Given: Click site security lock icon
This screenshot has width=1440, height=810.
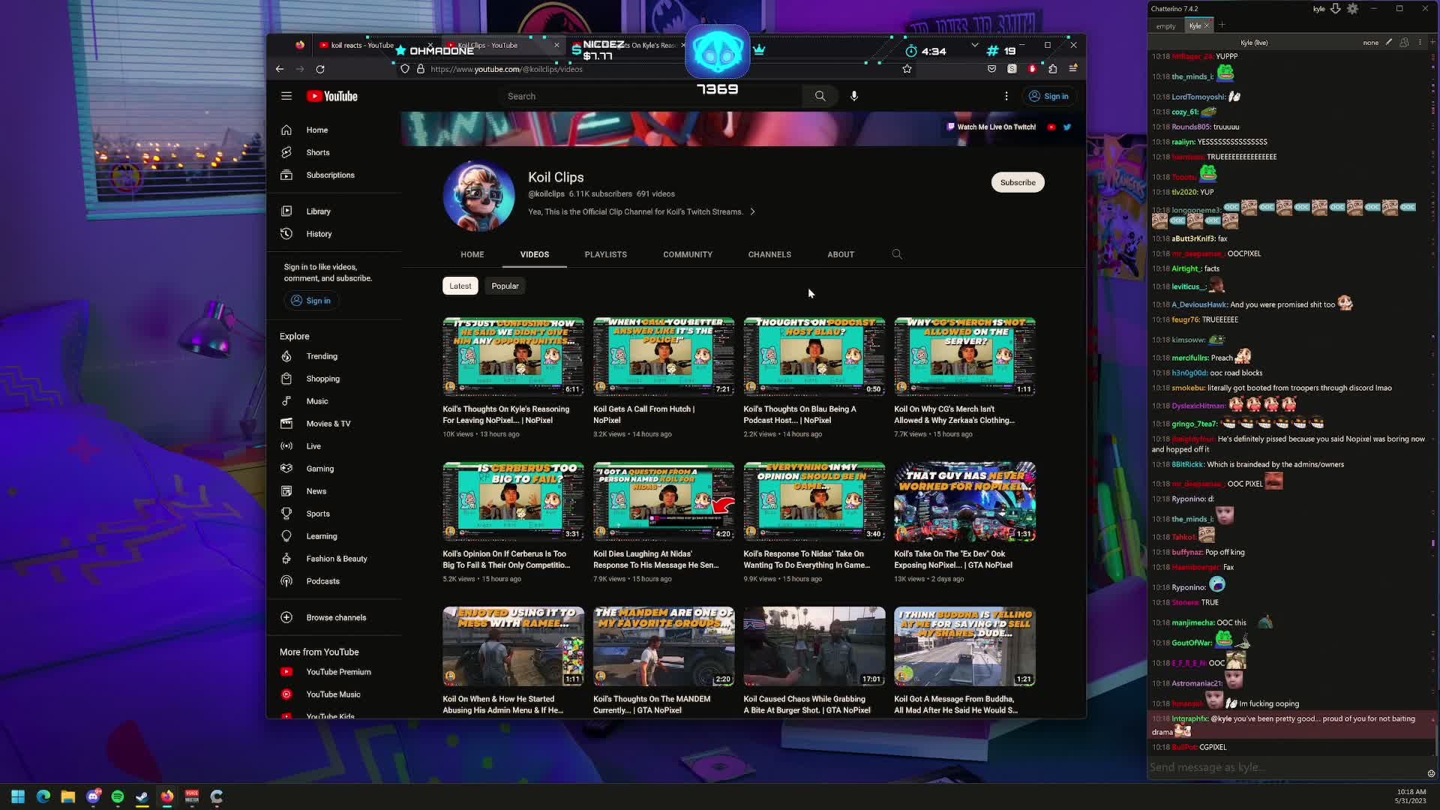Looking at the screenshot, I should coord(421,69).
